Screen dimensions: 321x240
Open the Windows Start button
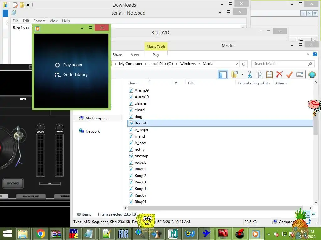tap(8, 234)
